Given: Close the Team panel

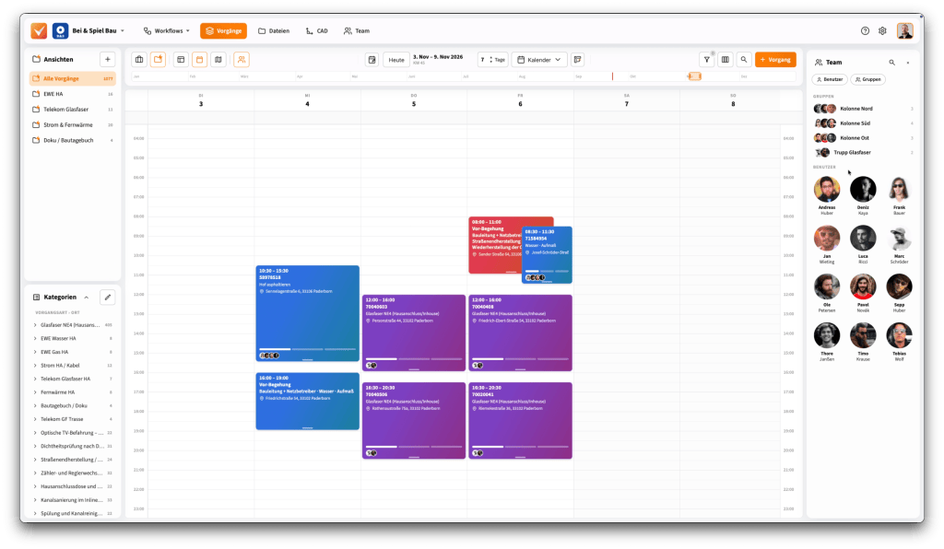Looking at the screenshot, I should tap(908, 63).
